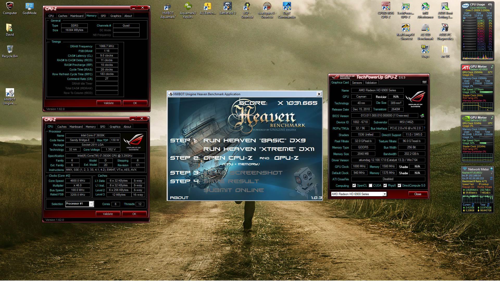This screenshot has width=500, height=281.
Task: Click Save Result in Heaven app
Action: (x=231, y=181)
